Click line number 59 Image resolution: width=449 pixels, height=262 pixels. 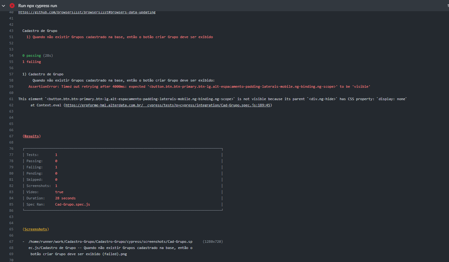tap(11, 87)
